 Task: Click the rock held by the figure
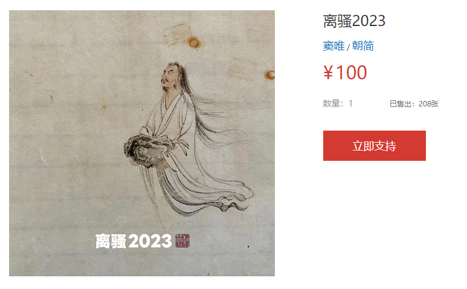click(x=147, y=151)
